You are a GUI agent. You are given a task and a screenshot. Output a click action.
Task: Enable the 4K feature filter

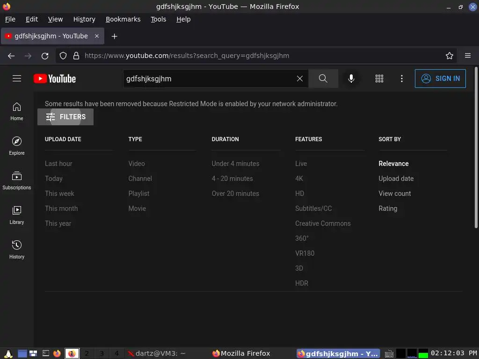click(299, 179)
